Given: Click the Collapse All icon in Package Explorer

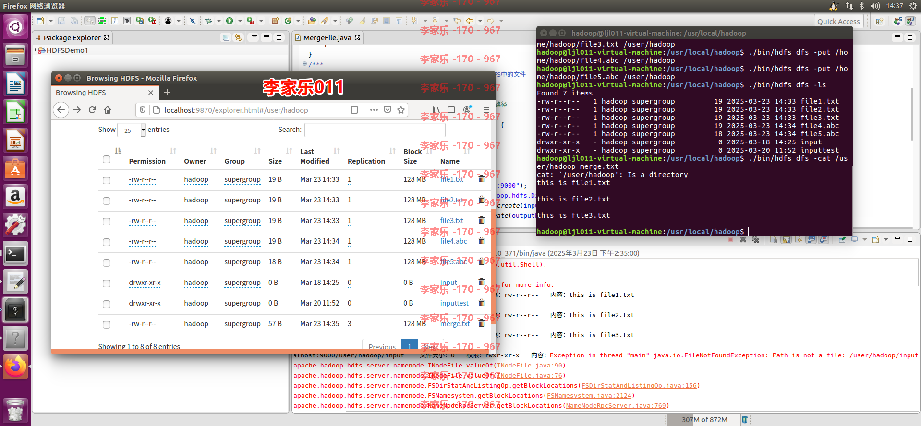Looking at the screenshot, I should pyautogui.click(x=226, y=37).
